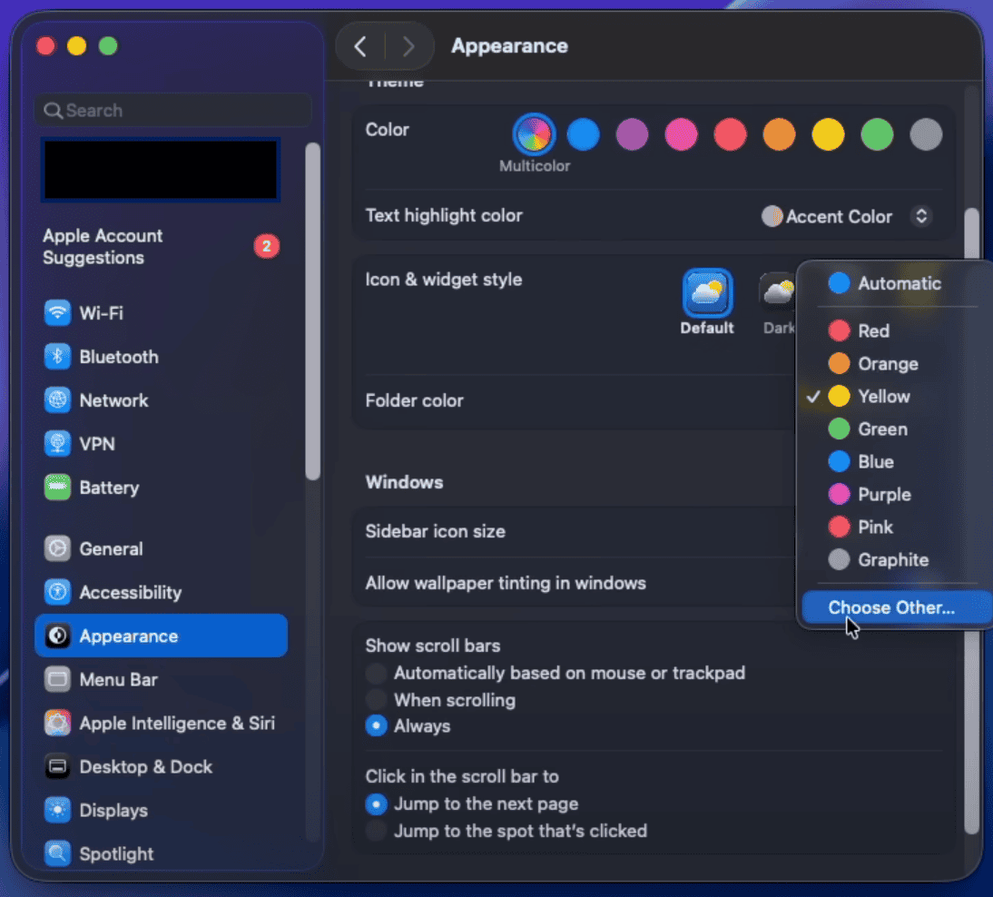Select Automatically based on mouse or trackpad

click(x=376, y=674)
